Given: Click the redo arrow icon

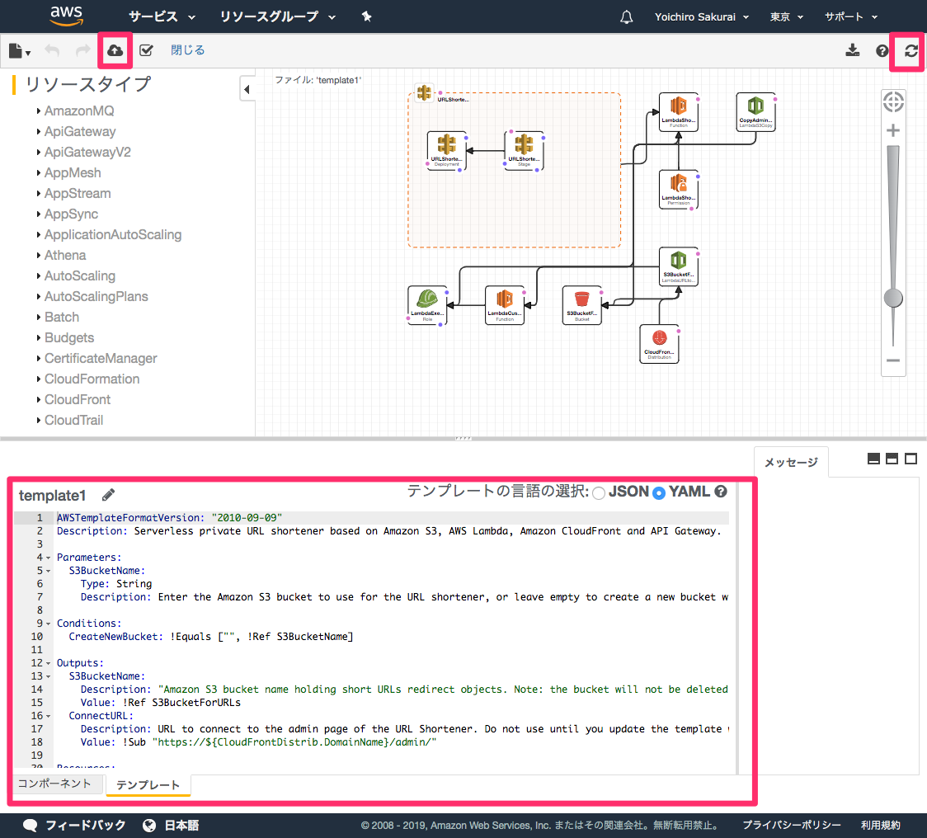Looking at the screenshot, I should [82, 50].
